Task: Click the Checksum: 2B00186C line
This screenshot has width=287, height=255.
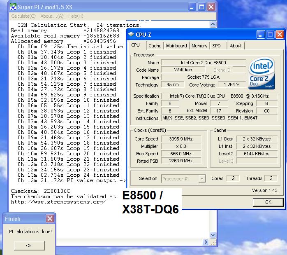Action: (x=40, y=191)
